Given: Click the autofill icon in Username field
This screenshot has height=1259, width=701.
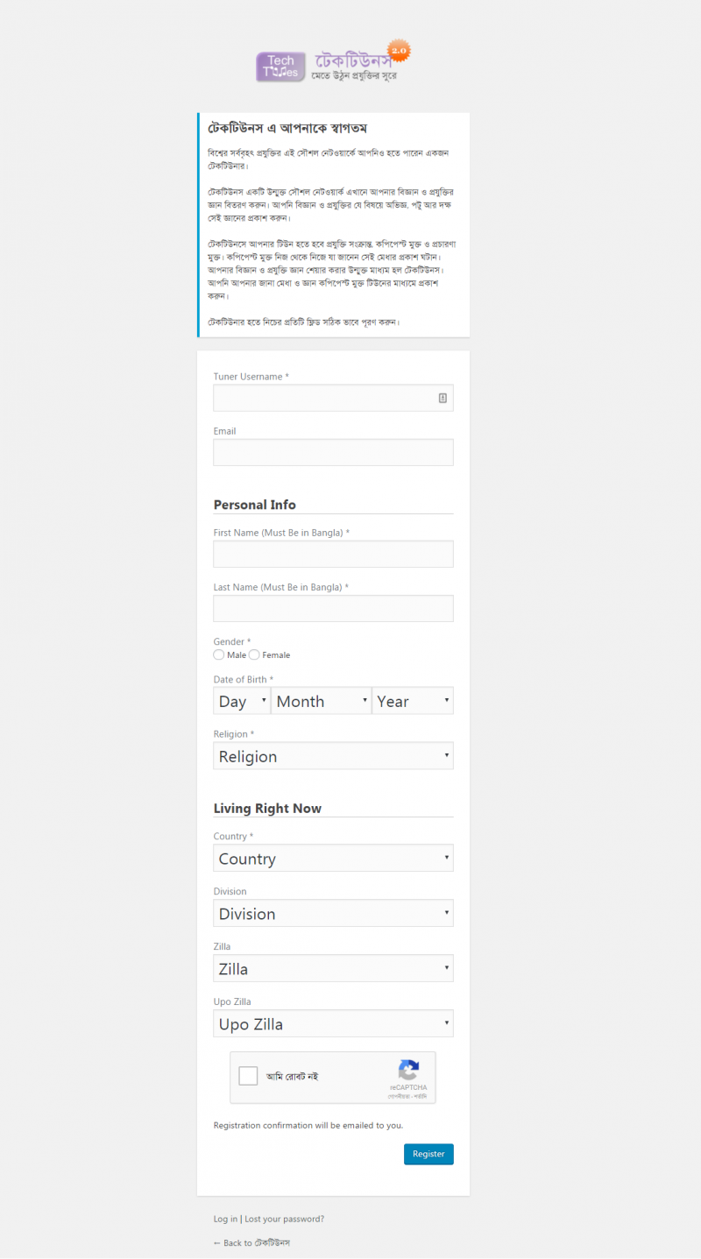Looking at the screenshot, I should click(443, 398).
